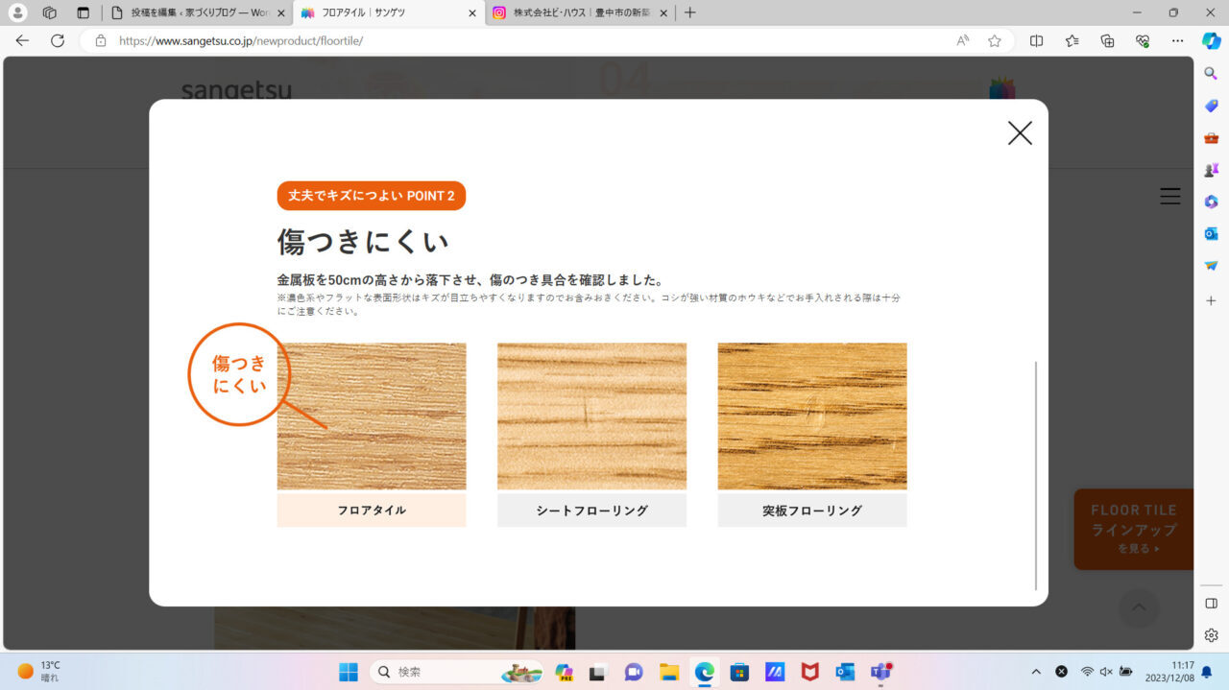Viewport: 1229px width, 690px height.
Task: Open the Outlook icon in Edge sidebar
Action: (x=1212, y=233)
